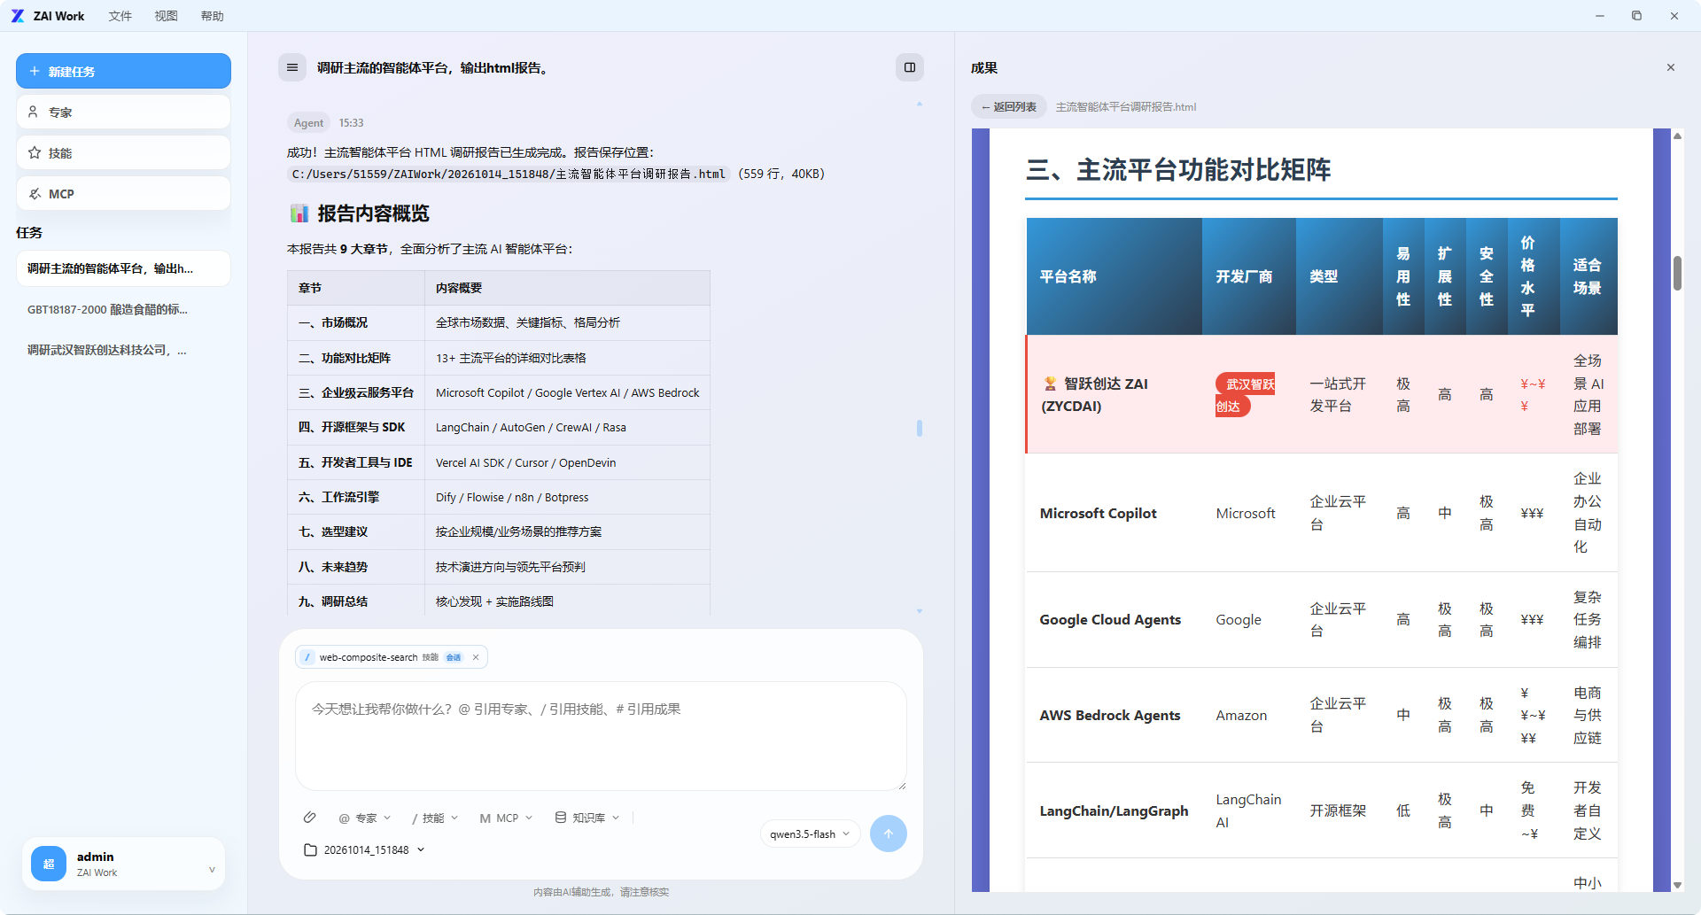Select task 调研主流的智能体平台，输出h...
The width and height of the screenshot is (1701, 915).
pyautogui.click(x=123, y=268)
